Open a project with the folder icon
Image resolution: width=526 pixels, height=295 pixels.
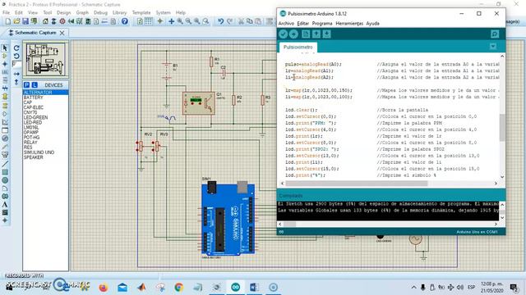coord(16,21)
